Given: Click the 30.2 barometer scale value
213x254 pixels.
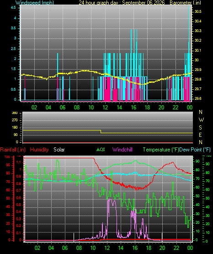Looking at the screenshot, I should point(198,40).
